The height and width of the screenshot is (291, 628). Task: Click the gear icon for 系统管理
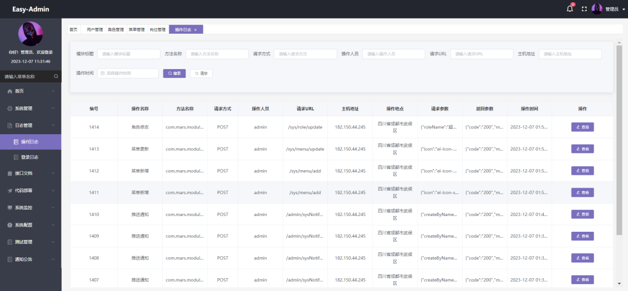coord(10,109)
